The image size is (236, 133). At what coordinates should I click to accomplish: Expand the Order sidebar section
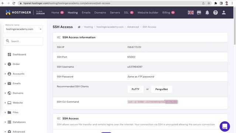click(5, 64)
